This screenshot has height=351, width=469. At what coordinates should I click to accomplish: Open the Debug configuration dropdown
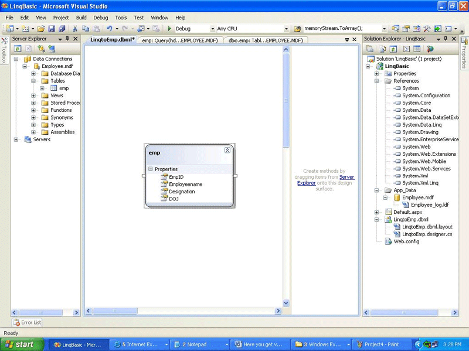[212, 28]
